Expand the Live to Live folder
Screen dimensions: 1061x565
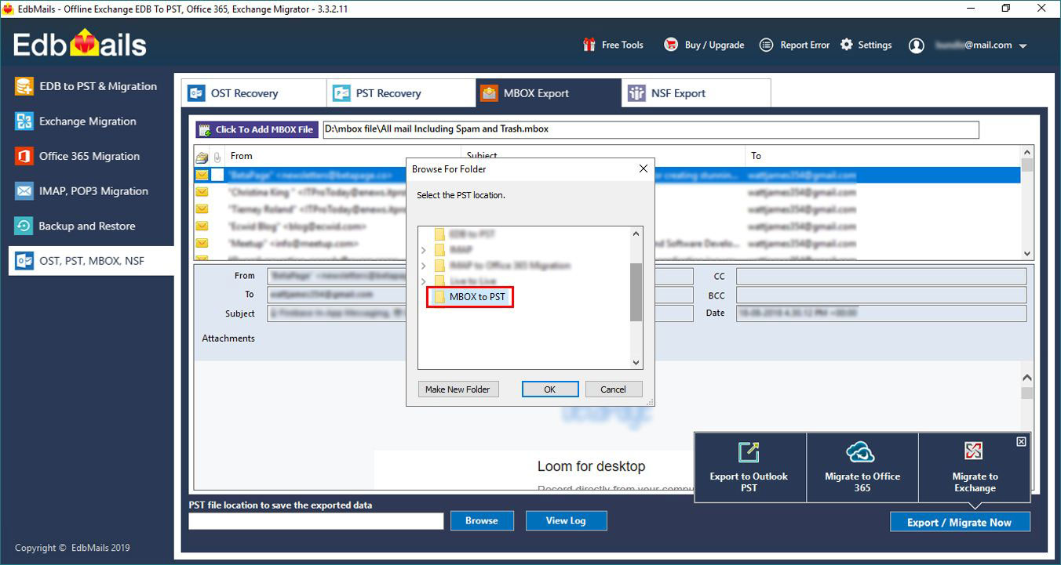click(424, 281)
